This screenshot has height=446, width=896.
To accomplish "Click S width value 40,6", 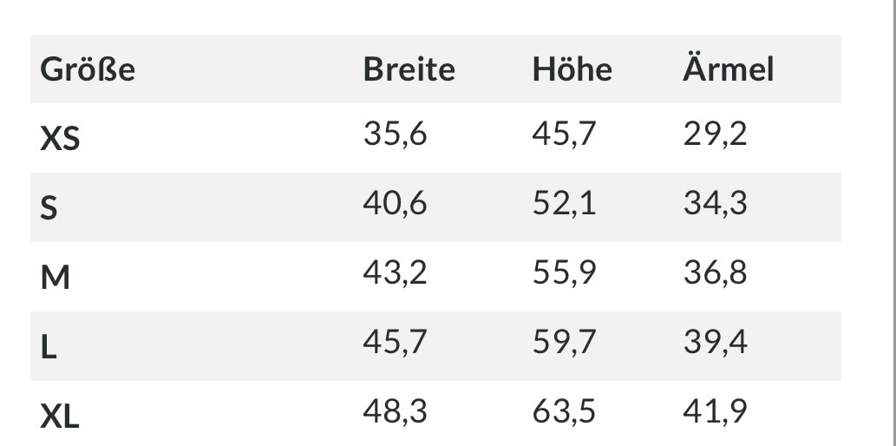I will (x=395, y=205).
